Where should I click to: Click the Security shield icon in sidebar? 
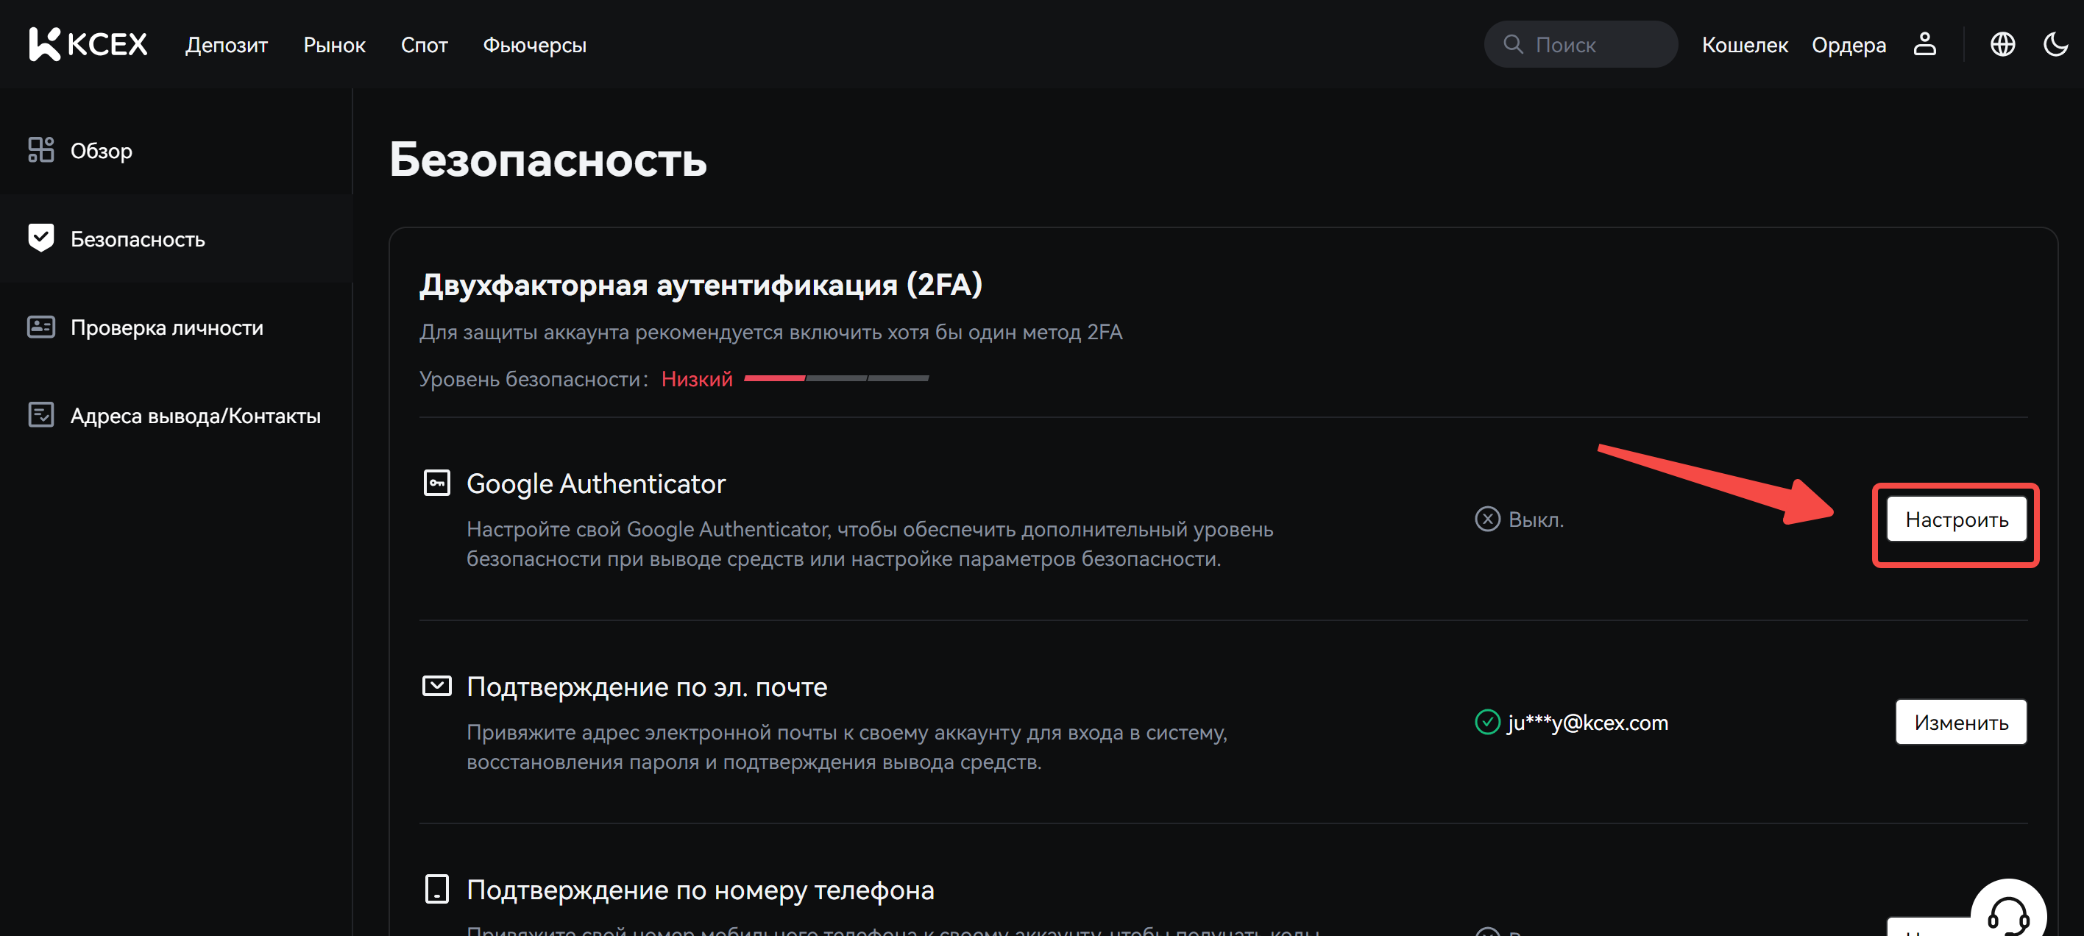[x=40, y=238]
